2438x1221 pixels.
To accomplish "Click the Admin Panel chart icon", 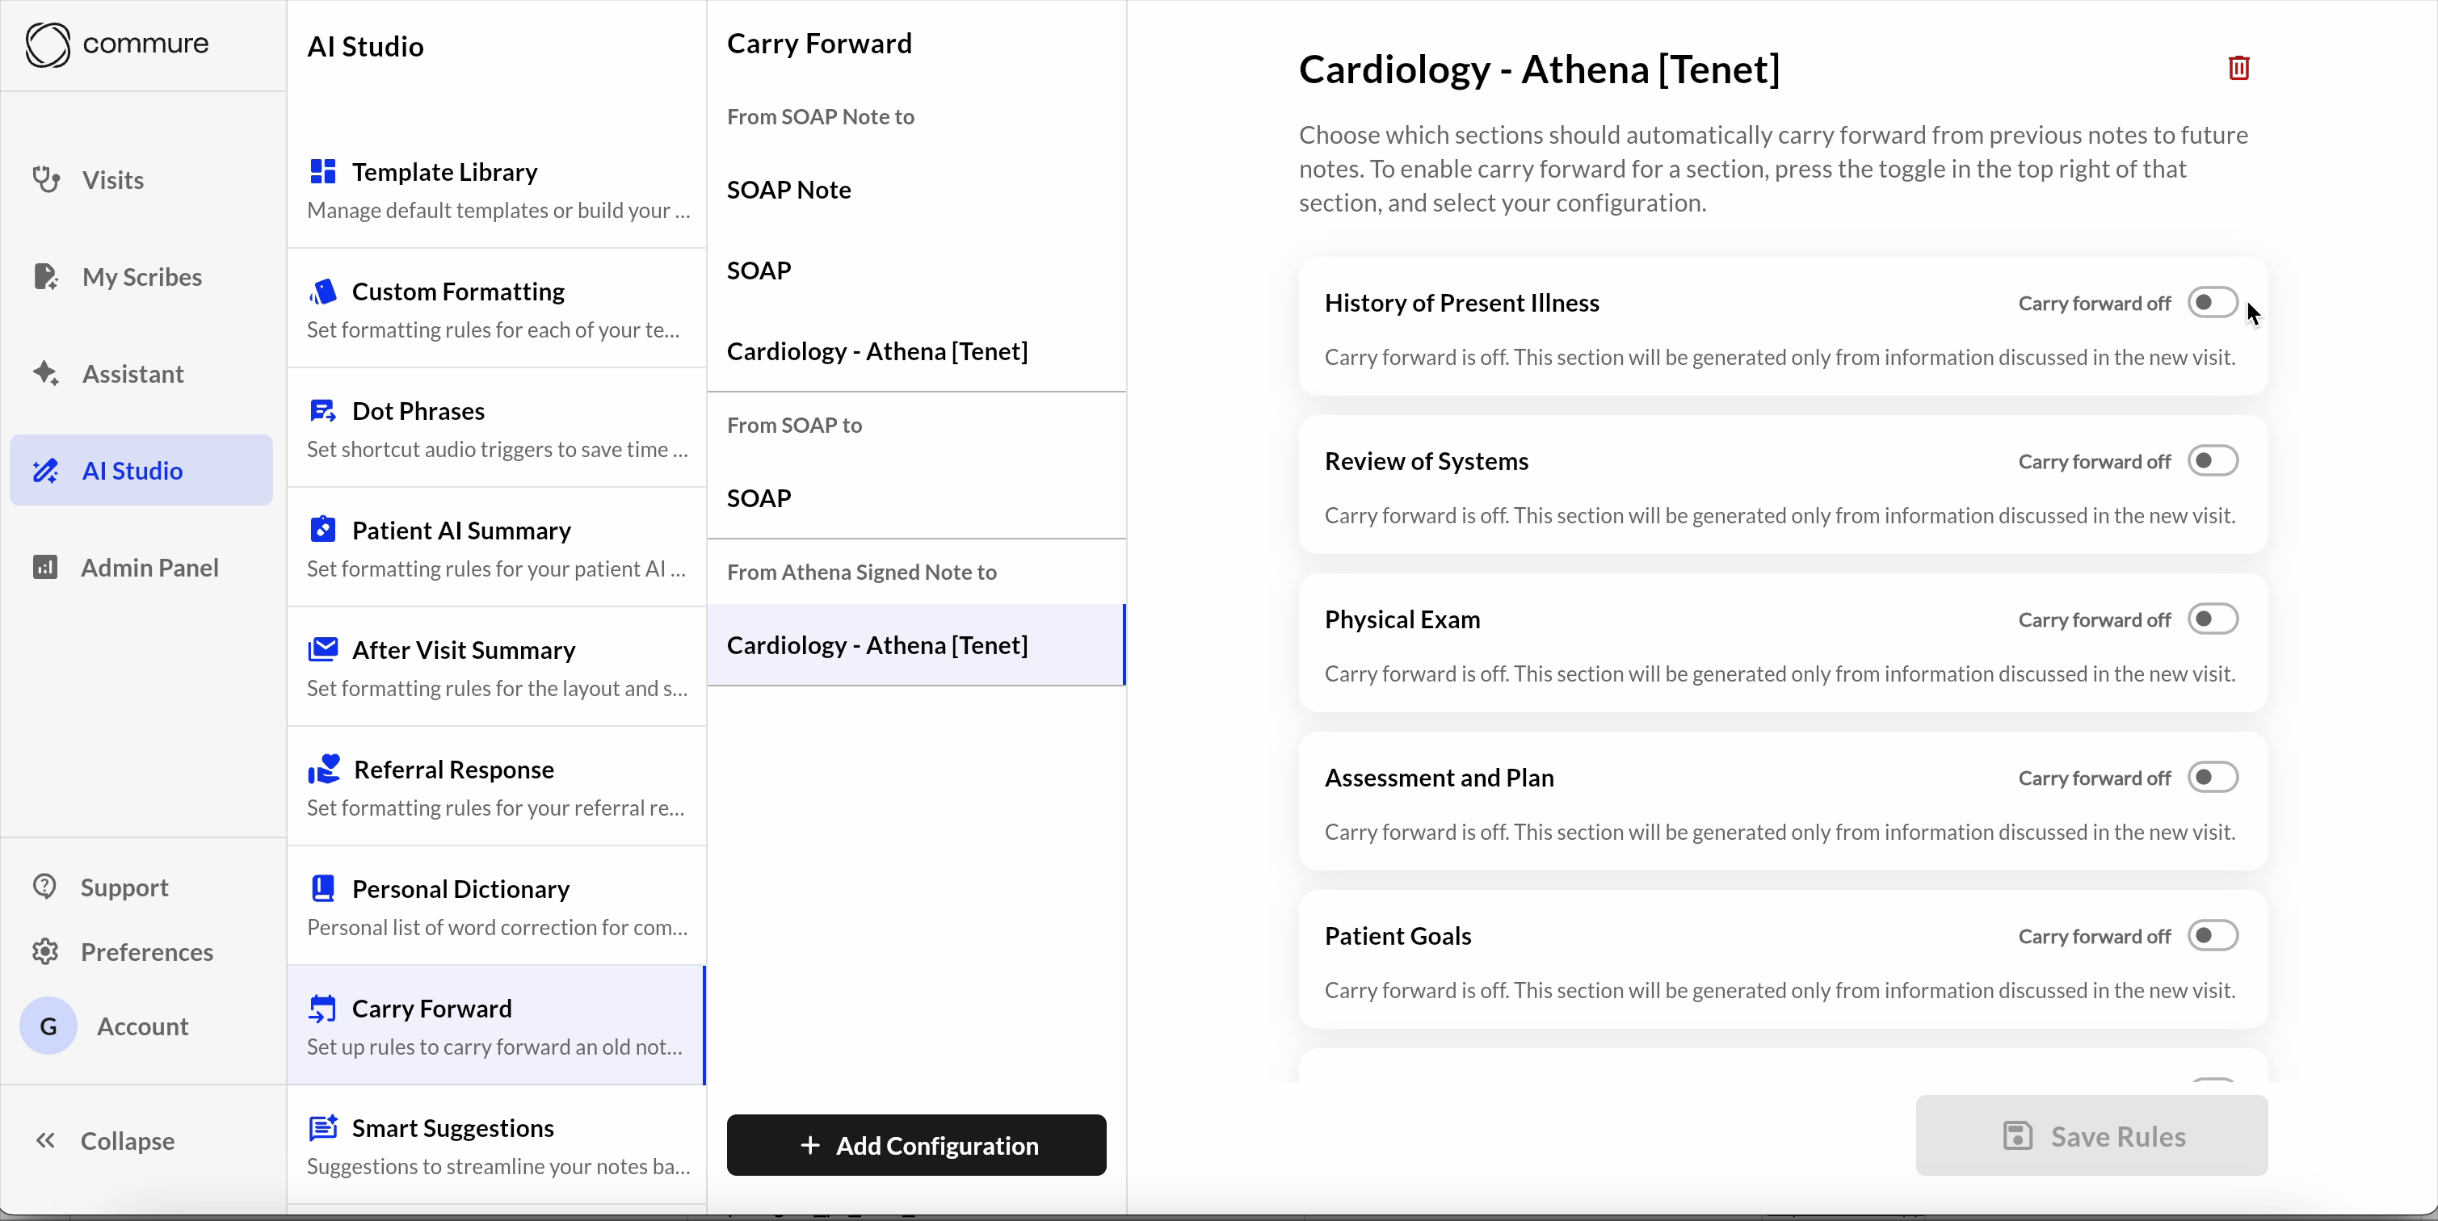I will point(45,567).
